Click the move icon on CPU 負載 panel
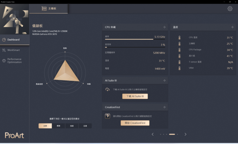 point(164,27)
